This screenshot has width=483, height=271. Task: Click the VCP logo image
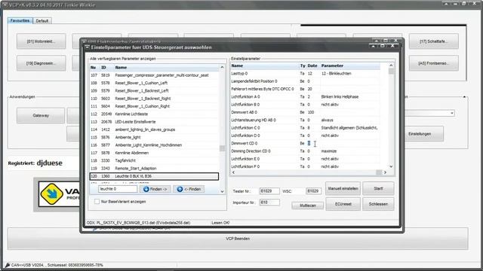(x=59, y=194)
